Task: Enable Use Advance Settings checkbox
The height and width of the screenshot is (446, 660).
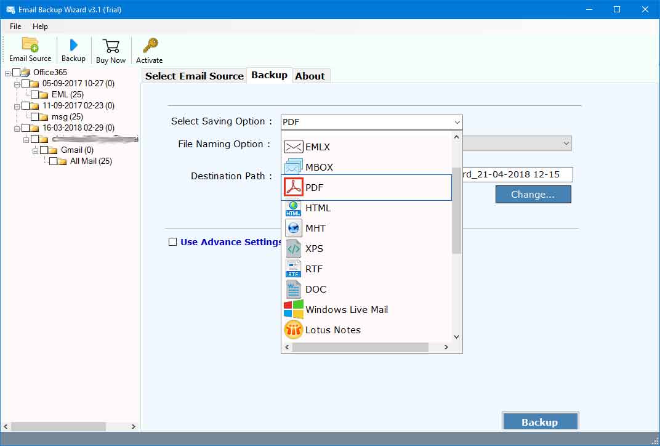Action: (172, 241)
